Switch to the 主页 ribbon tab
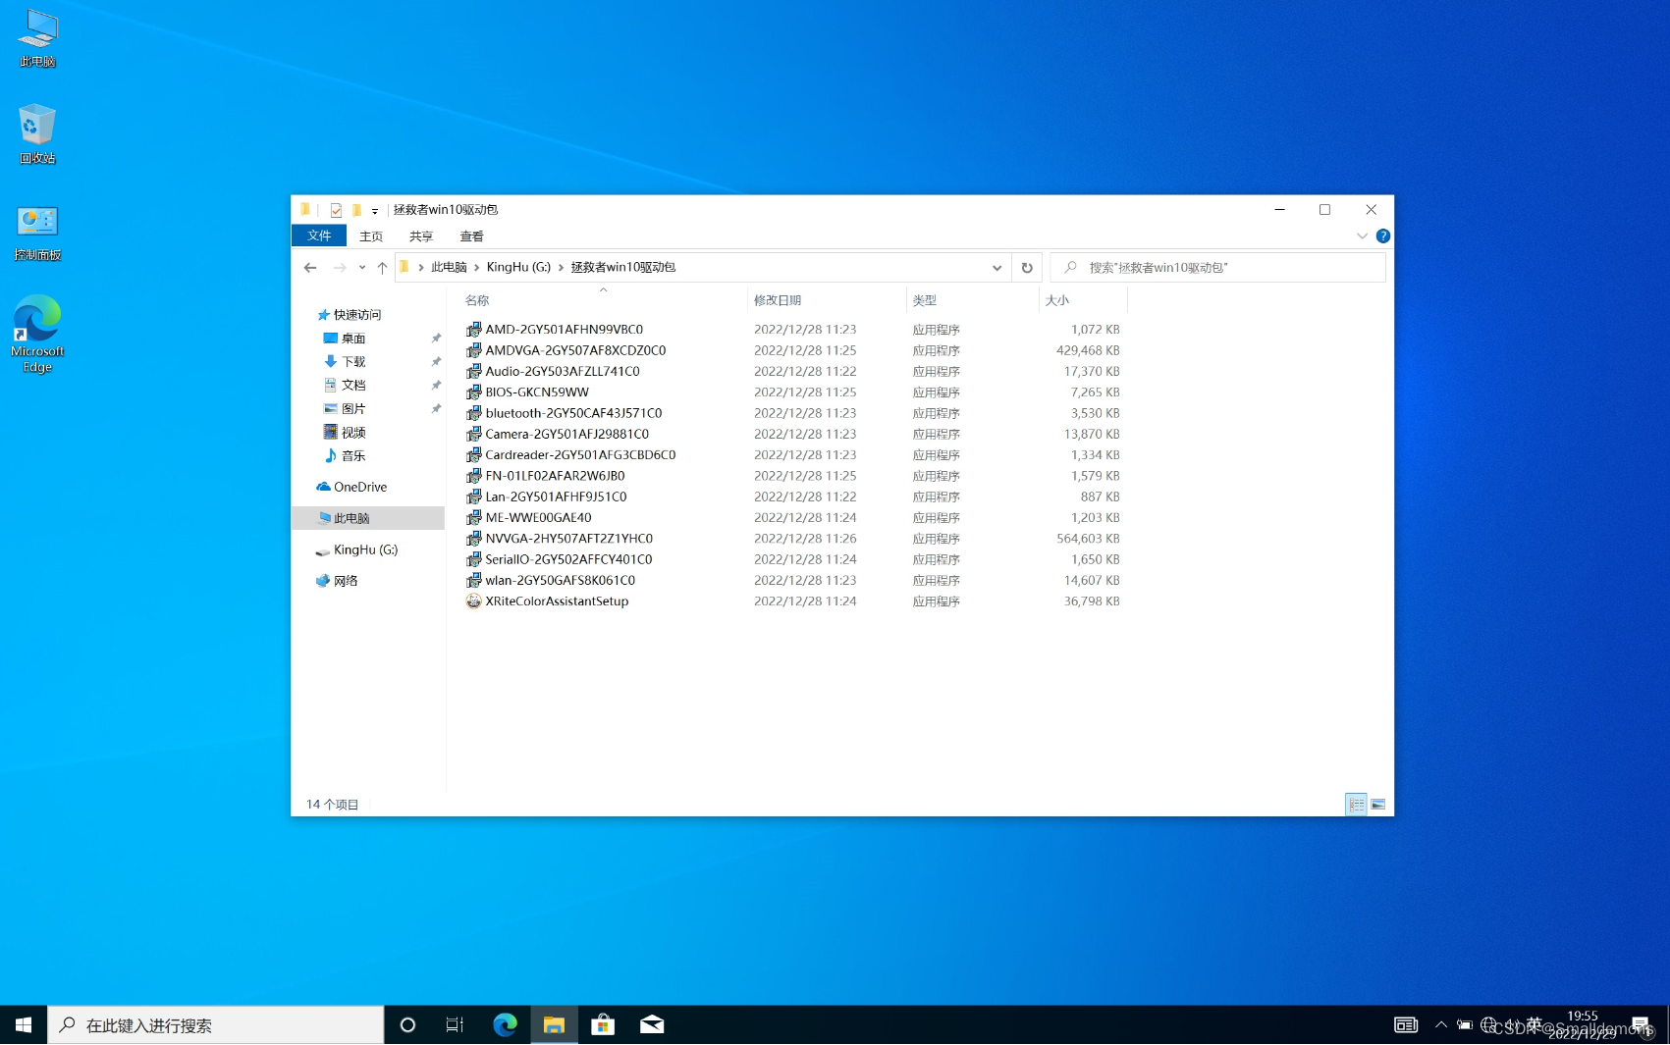Viewport: 1670px width, 1045px height. [x=371, y=236]
